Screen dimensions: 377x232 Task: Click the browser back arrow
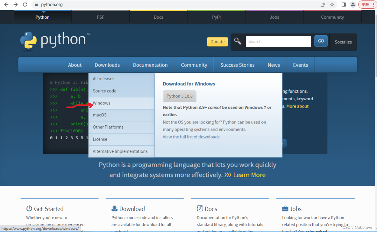[6, 4]
